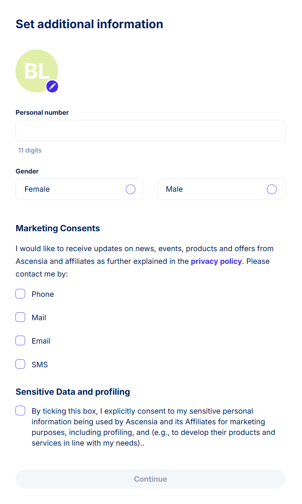Enable the SMS consent checkbox
Image resolution: width=302 pixels, height=504 pixels.
tap(20, 364)
